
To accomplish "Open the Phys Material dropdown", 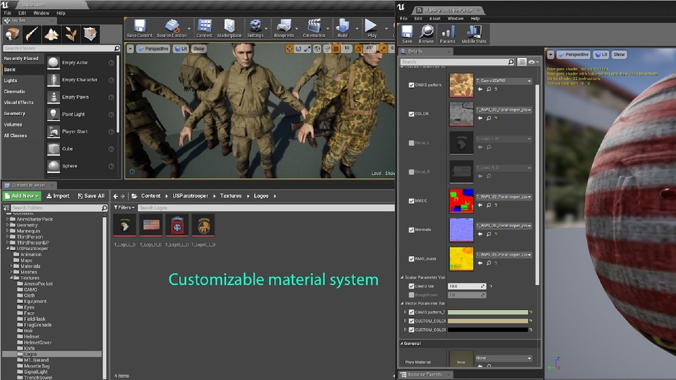I will 504,358.
